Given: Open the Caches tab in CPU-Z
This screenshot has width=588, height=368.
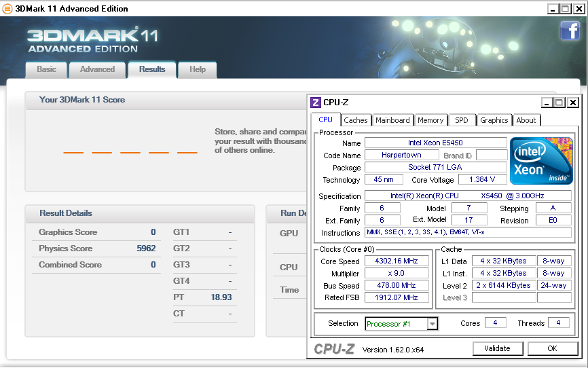Looking at the screenshot, I should (356, 120).
